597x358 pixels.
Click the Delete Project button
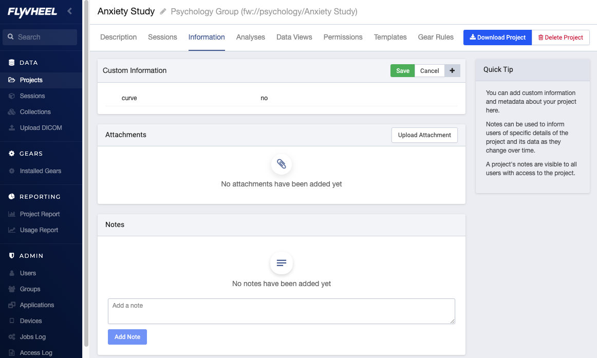561,37
